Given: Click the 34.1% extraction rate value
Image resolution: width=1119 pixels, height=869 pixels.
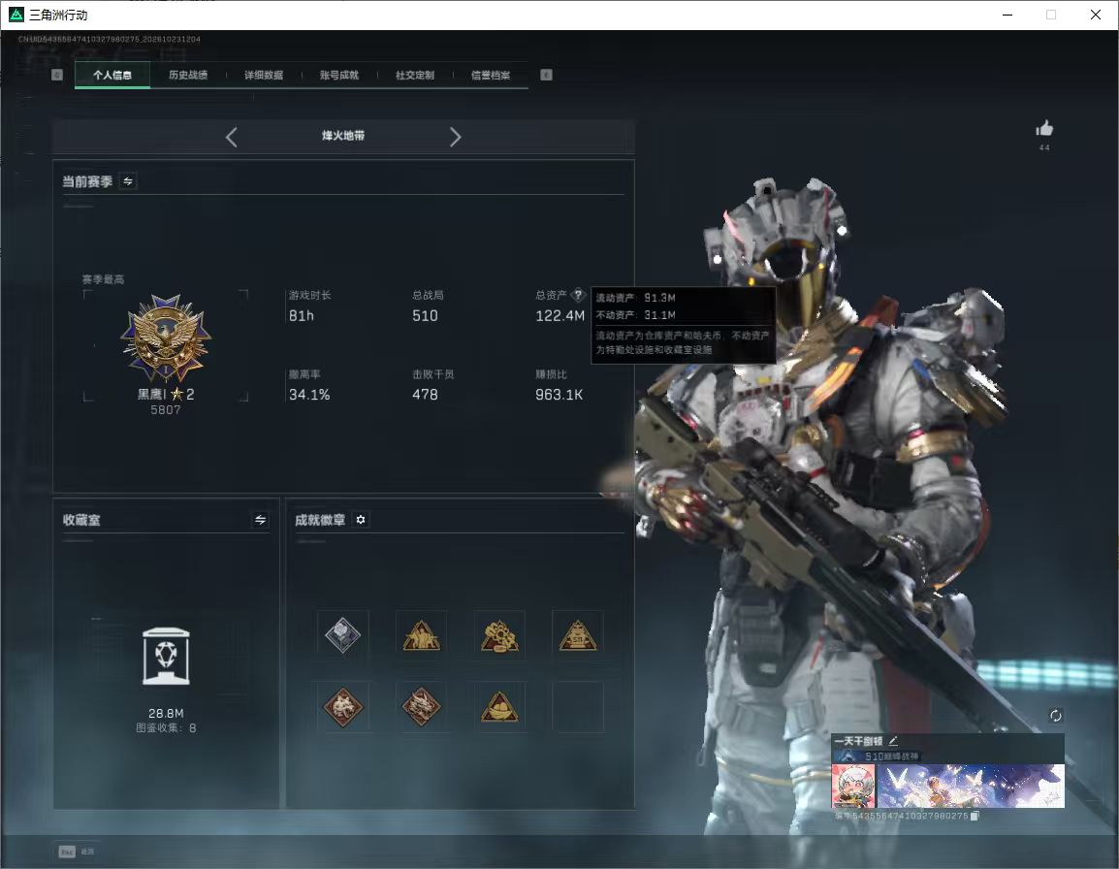Looking at the screenshot, I should click(x=309, y=394).
